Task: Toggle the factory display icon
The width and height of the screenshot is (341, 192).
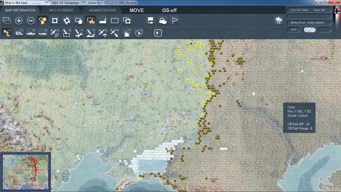Action: [x=103, y=21]
